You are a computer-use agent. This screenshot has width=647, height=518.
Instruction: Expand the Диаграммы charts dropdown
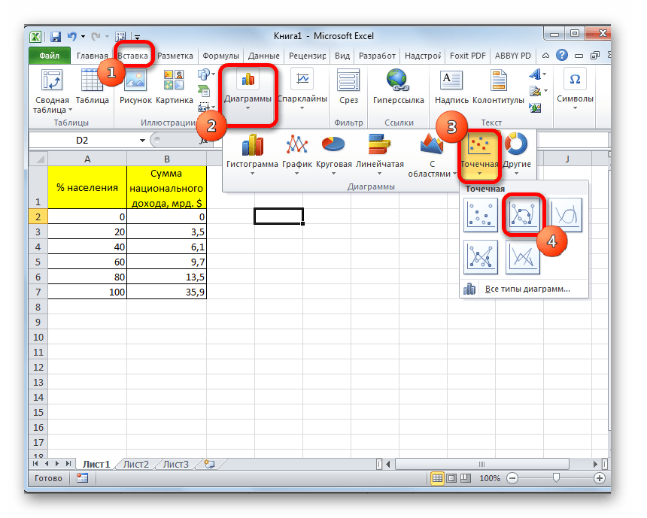248,94
